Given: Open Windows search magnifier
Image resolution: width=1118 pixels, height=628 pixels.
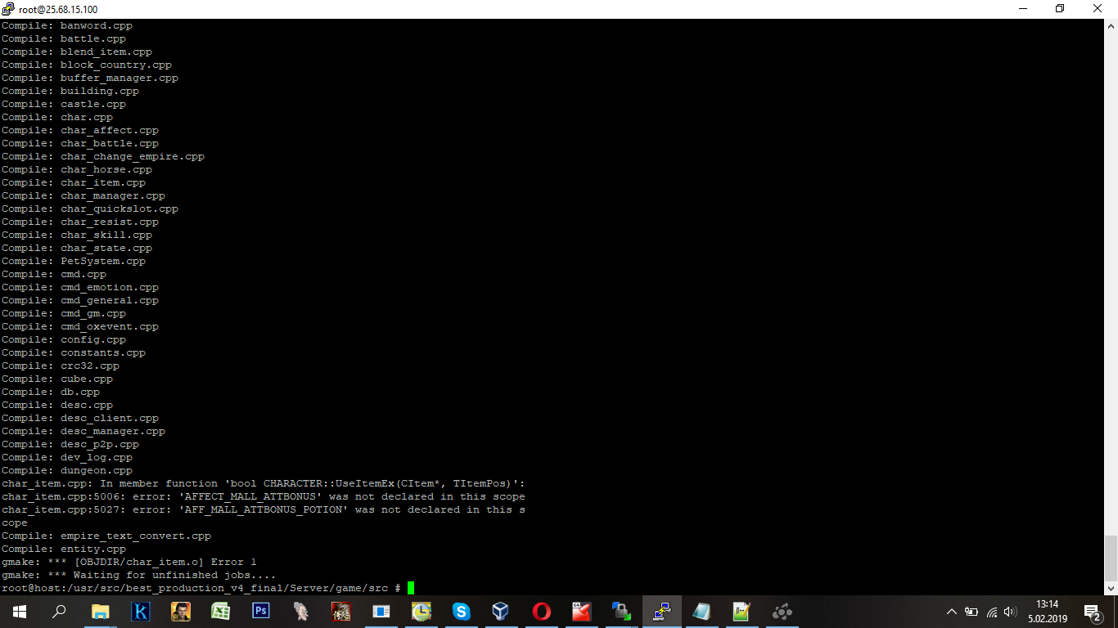Looking at the screenshot, I should pyautogui.click(x=59, y=611).
